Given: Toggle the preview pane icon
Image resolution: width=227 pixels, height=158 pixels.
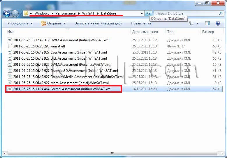Looking at the screenshot, I should pyautogui.click(x=207, y=23).
